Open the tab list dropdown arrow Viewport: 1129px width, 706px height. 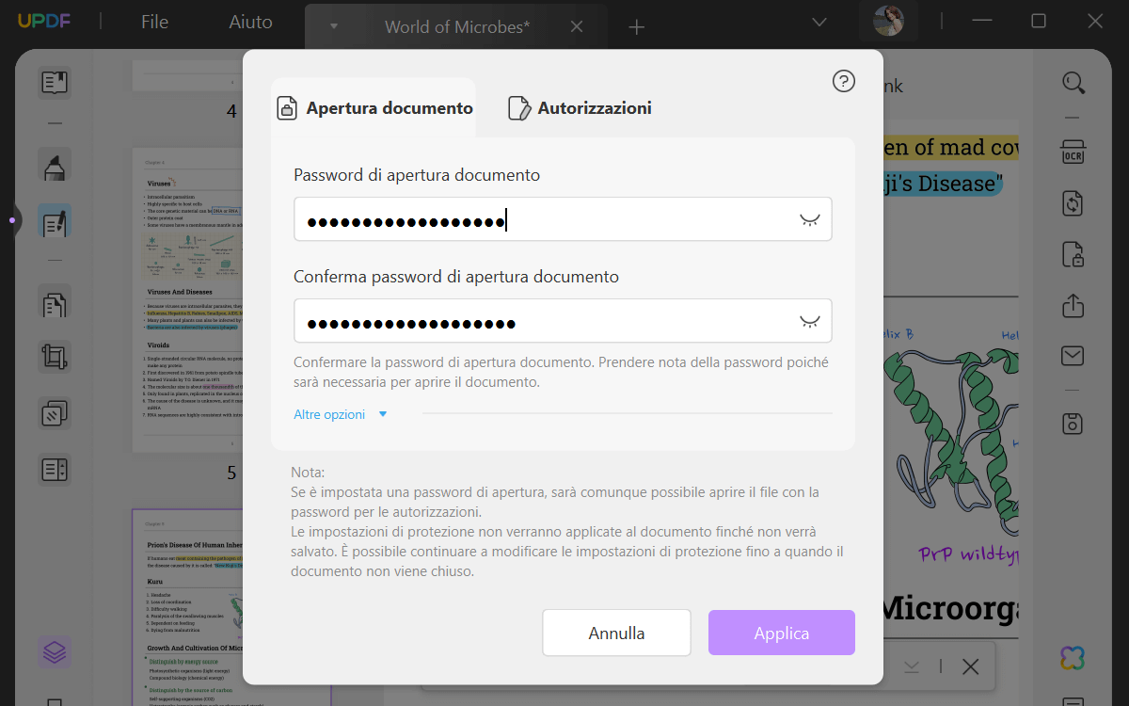pos(333,26)
